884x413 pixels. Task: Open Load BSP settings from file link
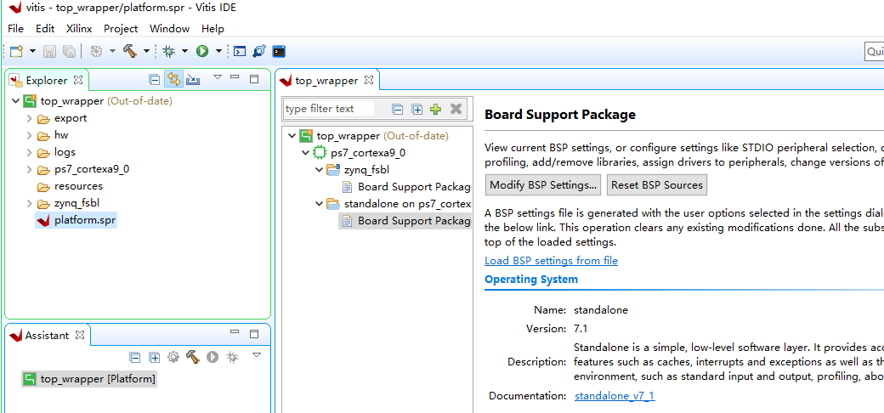tap(552, 261)
